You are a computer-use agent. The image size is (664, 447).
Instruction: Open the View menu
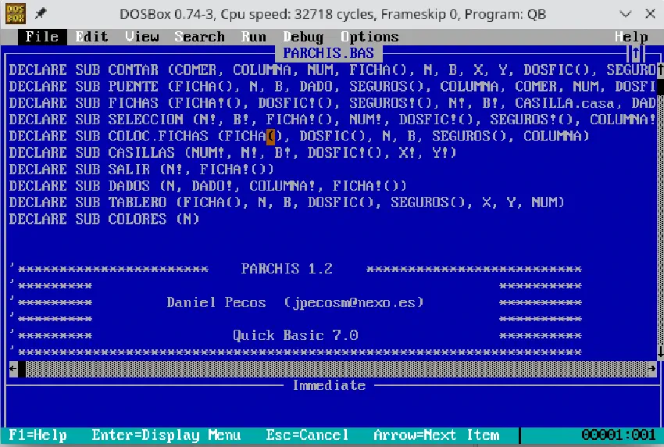tap(142, 37)
